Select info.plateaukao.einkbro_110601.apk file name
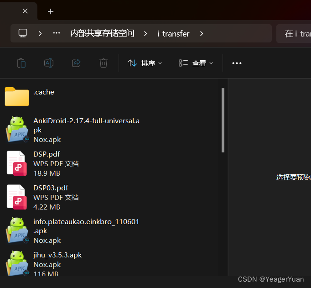The width and height of the screenshot is (311, 288). coord(86,226)
